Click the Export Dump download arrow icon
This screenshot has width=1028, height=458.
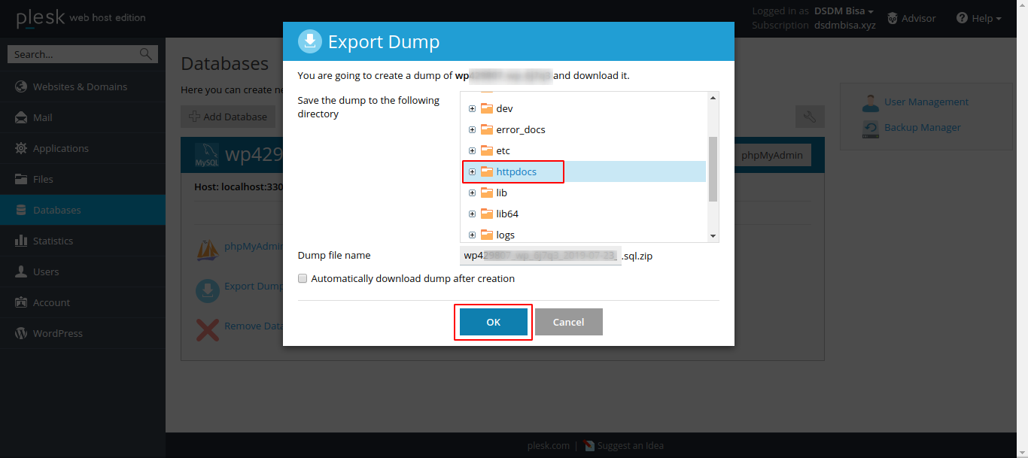[x=208, y=290]
